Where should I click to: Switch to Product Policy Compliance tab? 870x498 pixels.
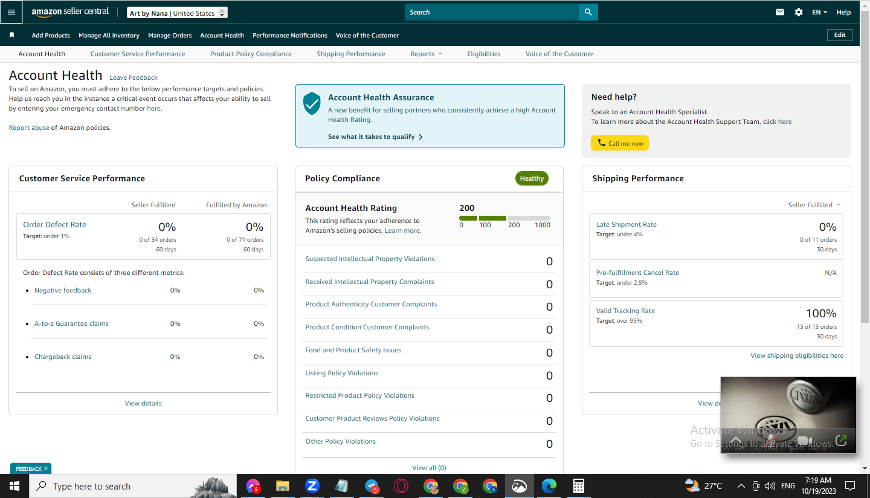click(x=251, y=54)
